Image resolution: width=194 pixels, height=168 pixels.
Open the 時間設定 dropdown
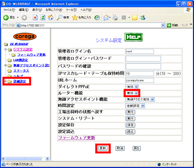pyautogui.click(x=135, y=106)
